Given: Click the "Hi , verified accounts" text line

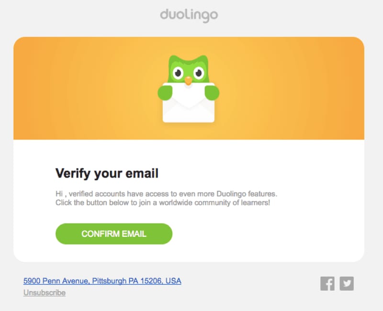Looking at the screenshot, I should pos(166,194).
